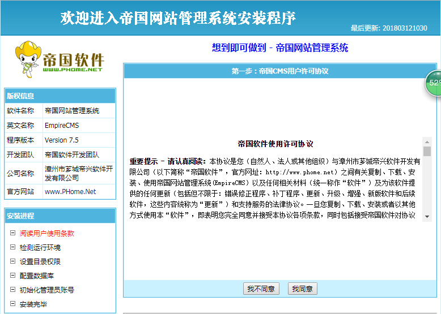Open the www.PHome.Net official site text
Screen dimensions: 441x314
pos(70,192)
